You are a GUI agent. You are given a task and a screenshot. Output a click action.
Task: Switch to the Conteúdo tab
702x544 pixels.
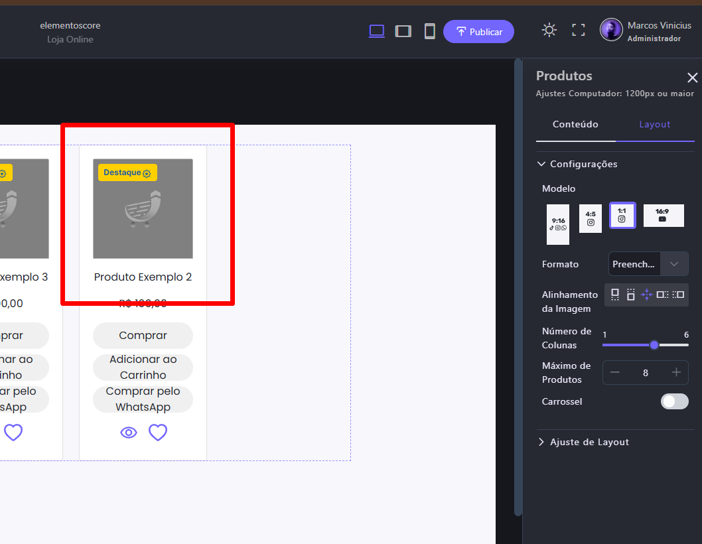click(575, 125)
